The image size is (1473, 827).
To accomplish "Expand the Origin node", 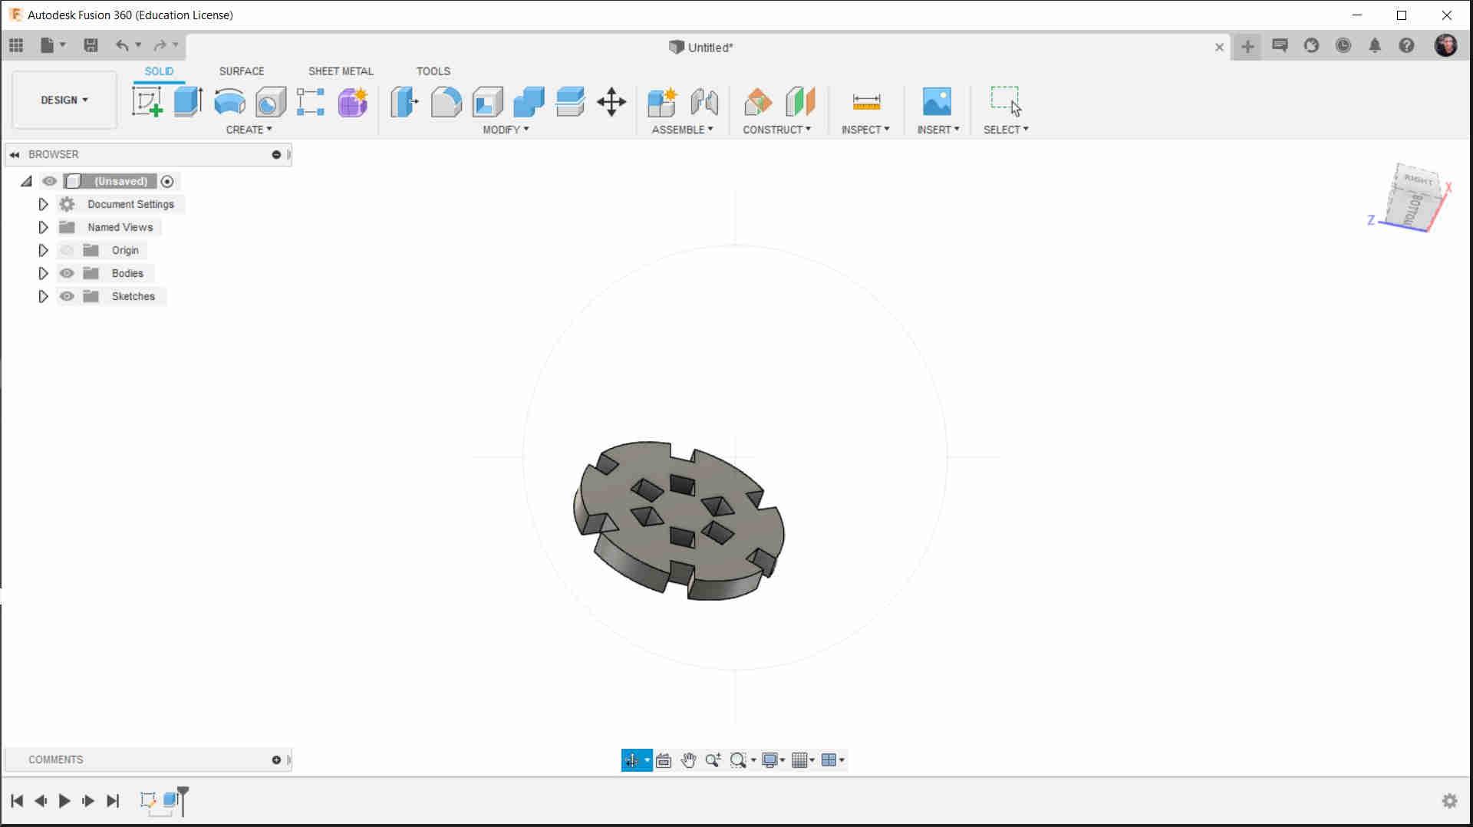I will [x=43, y=250].
